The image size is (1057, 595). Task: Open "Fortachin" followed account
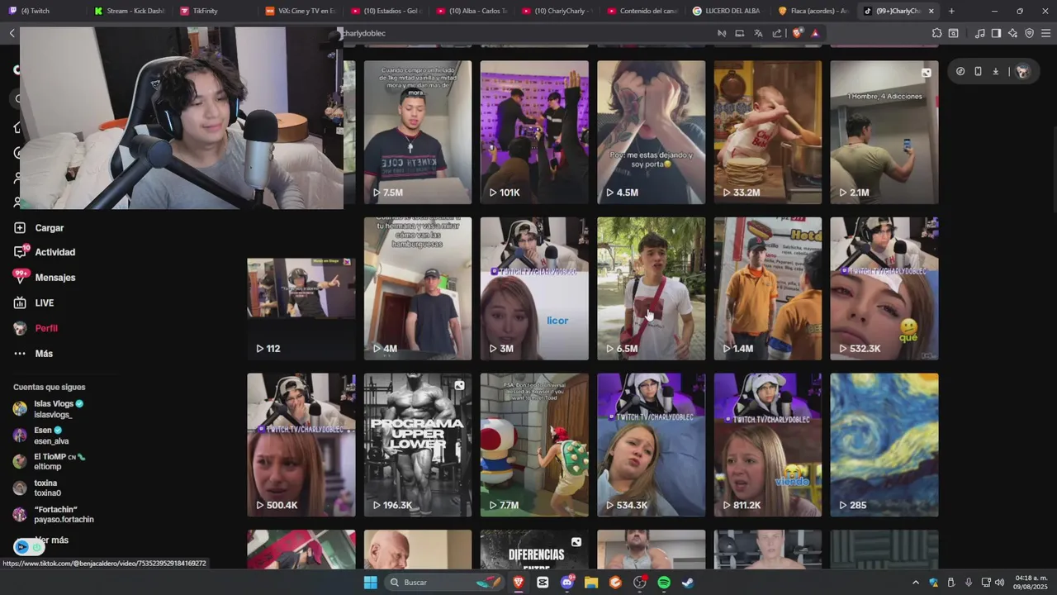(53, 514)
